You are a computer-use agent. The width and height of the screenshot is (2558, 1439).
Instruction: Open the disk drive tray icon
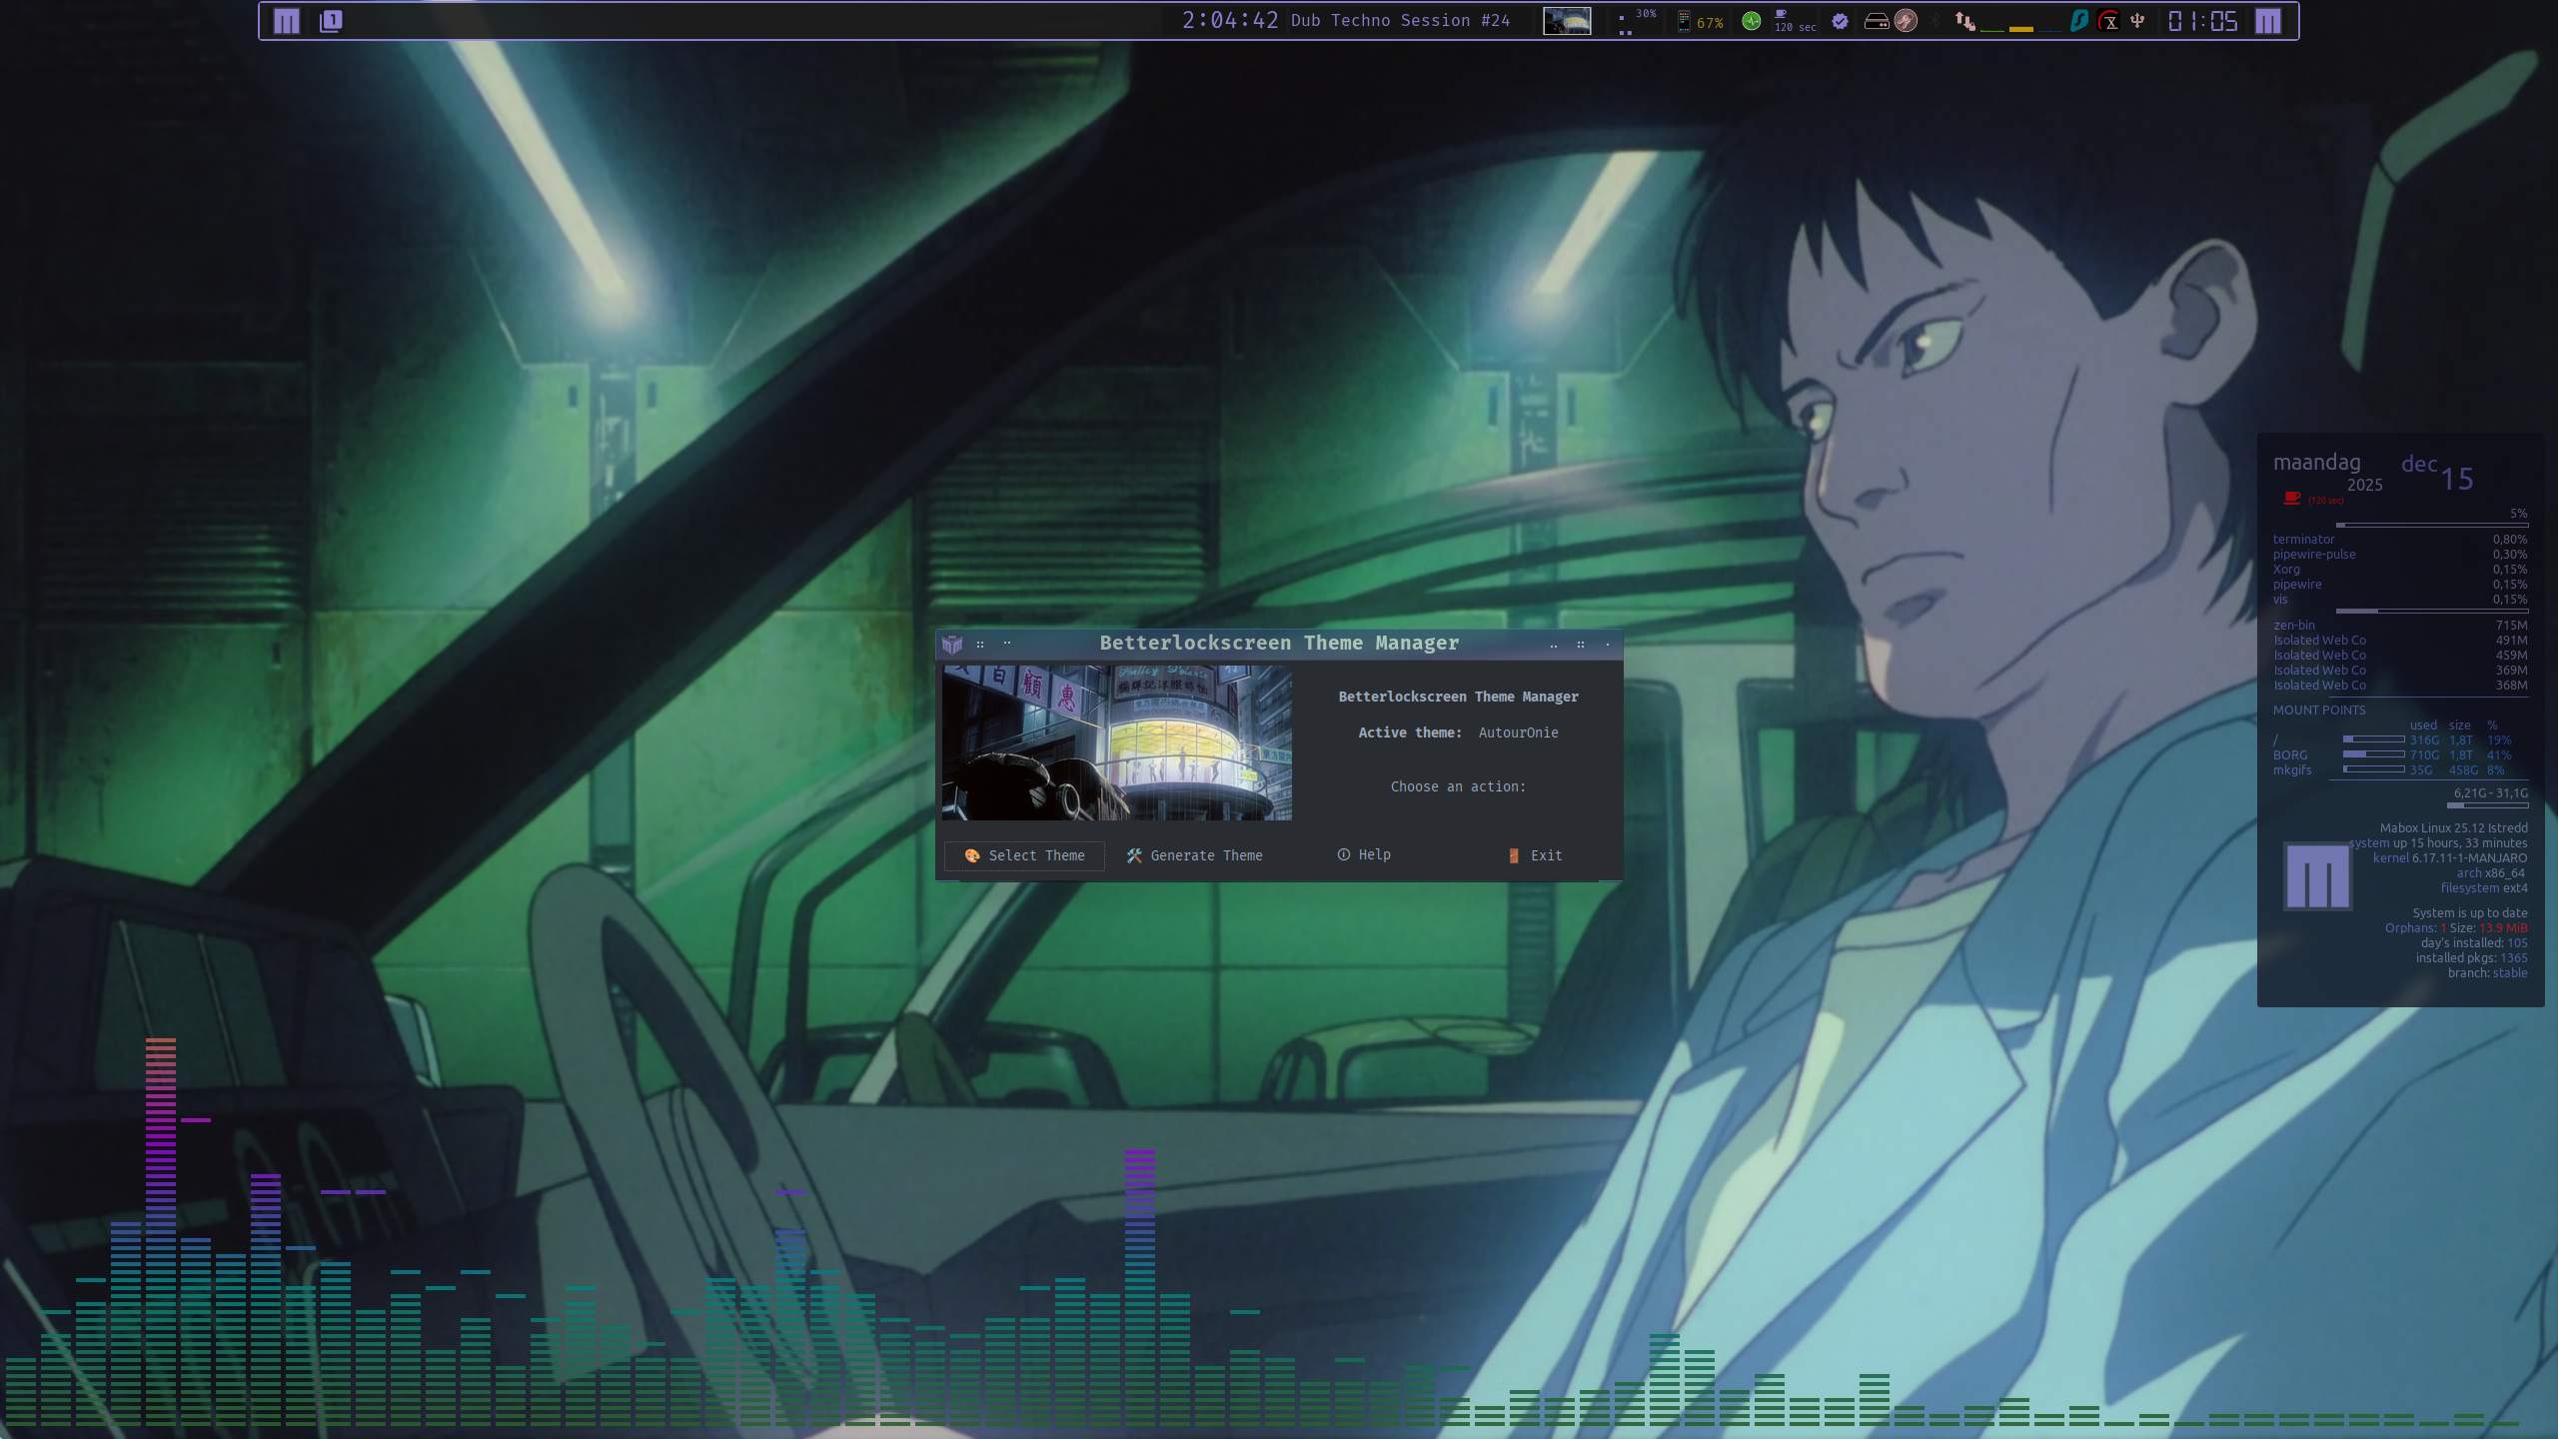(x=1877, y=21)
